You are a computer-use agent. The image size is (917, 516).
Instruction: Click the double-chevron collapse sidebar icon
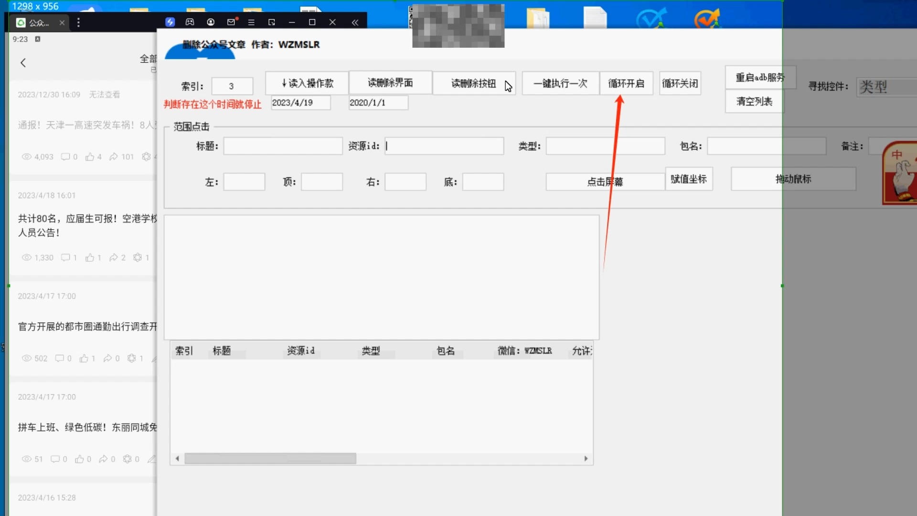point(355,22)
